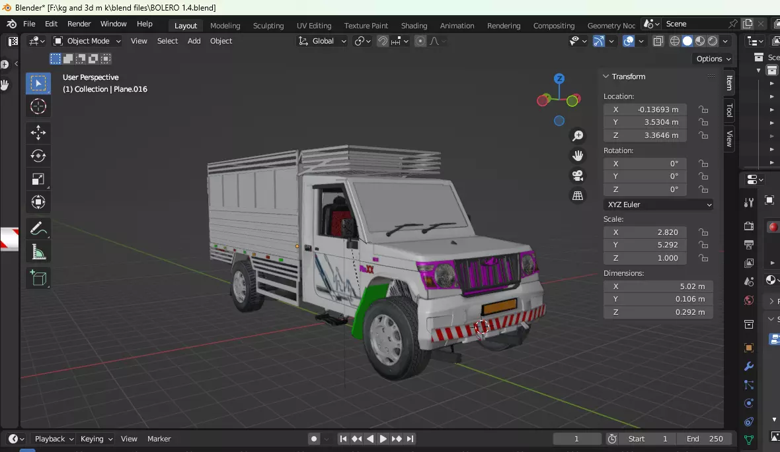This screenshot has width=780, height=452.
Task: Open viewport shading options dropdown arrow
Action: tap(725, 41)
